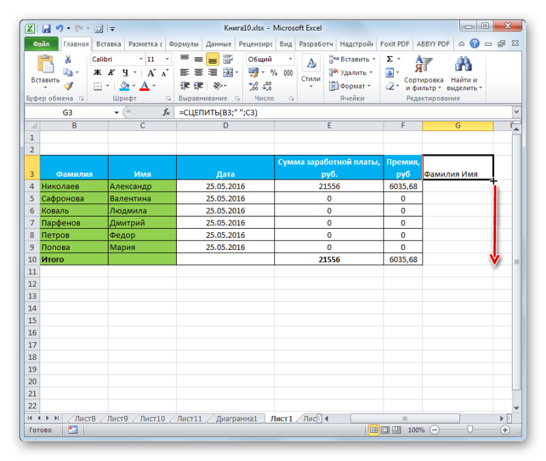
Task: Click the vertical scrollbar down arrow
Action: click(x=517, y=408)
